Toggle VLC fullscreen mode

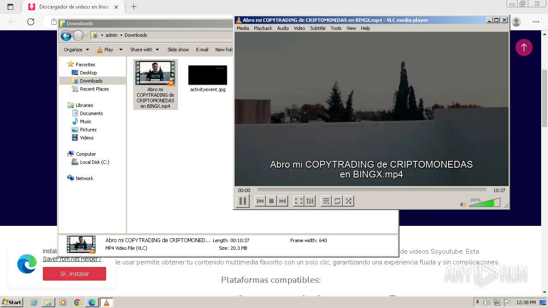tap(299, 201)
